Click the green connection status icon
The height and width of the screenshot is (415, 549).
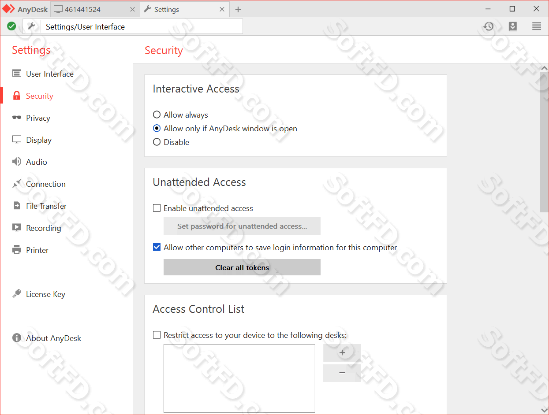click(x=12, y=26)
